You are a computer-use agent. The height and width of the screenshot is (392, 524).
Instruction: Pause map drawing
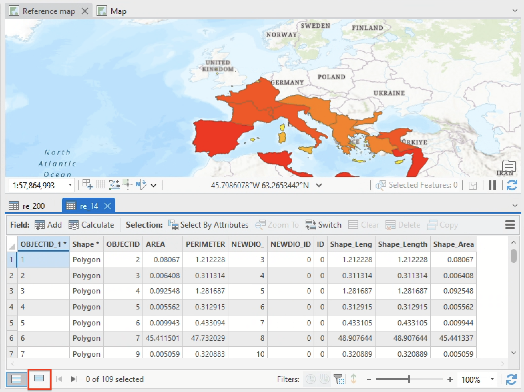[x=492, y=185]
